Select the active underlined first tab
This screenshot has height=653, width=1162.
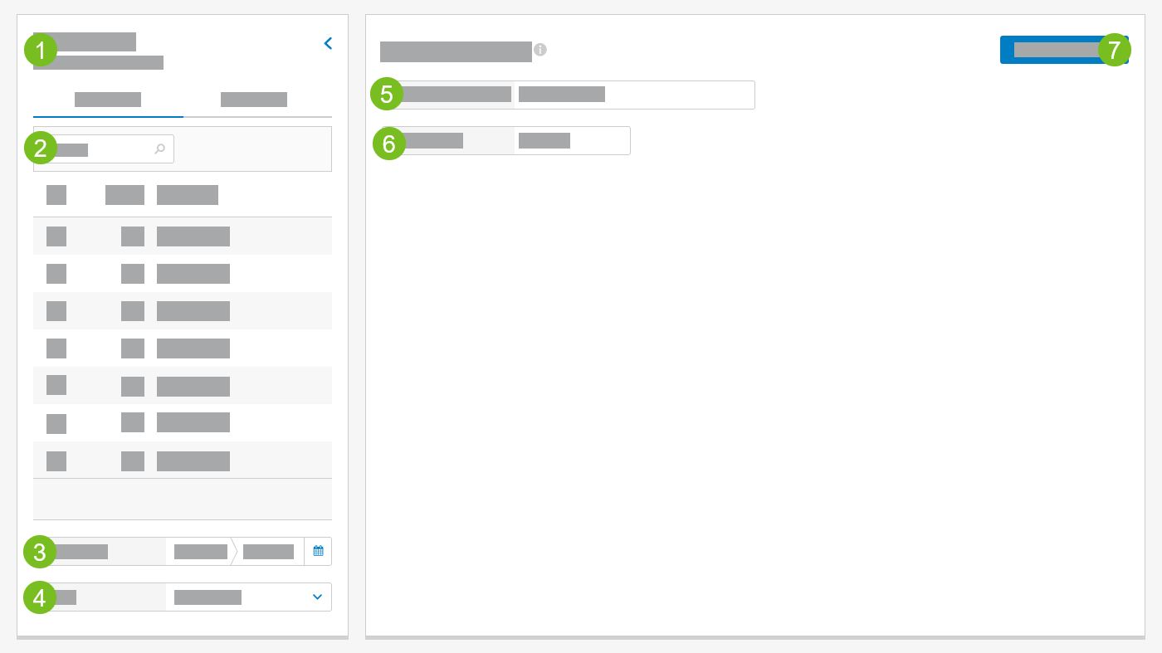tap(108, 99)
